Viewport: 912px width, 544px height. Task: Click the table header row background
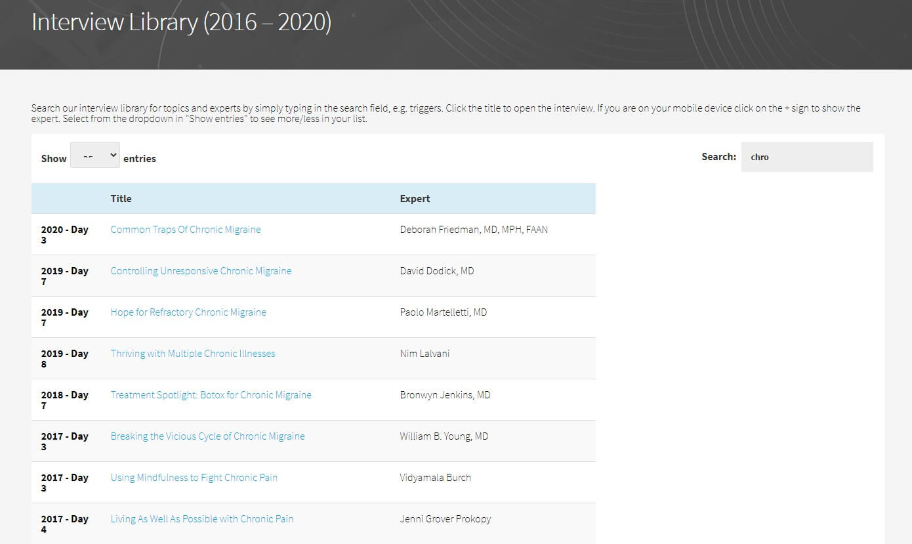(295, 198)
